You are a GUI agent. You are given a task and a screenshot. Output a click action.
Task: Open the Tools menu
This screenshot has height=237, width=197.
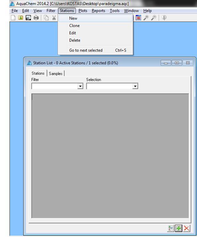[x=114, y=11]
